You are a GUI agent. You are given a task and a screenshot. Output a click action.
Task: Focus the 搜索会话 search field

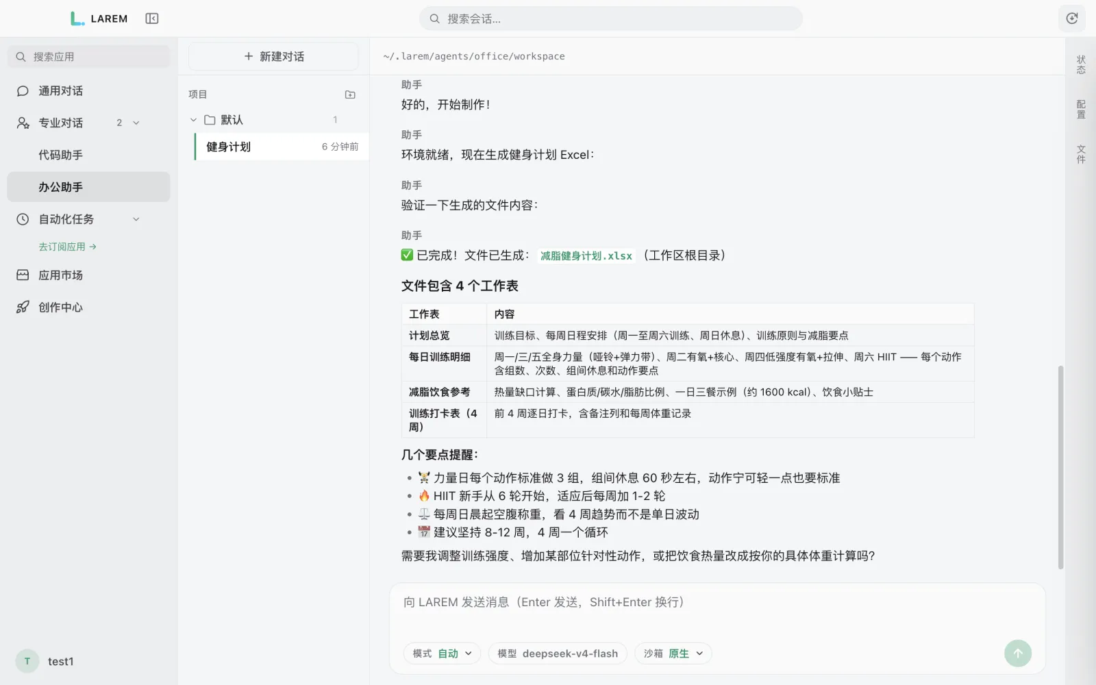point(611,18)
